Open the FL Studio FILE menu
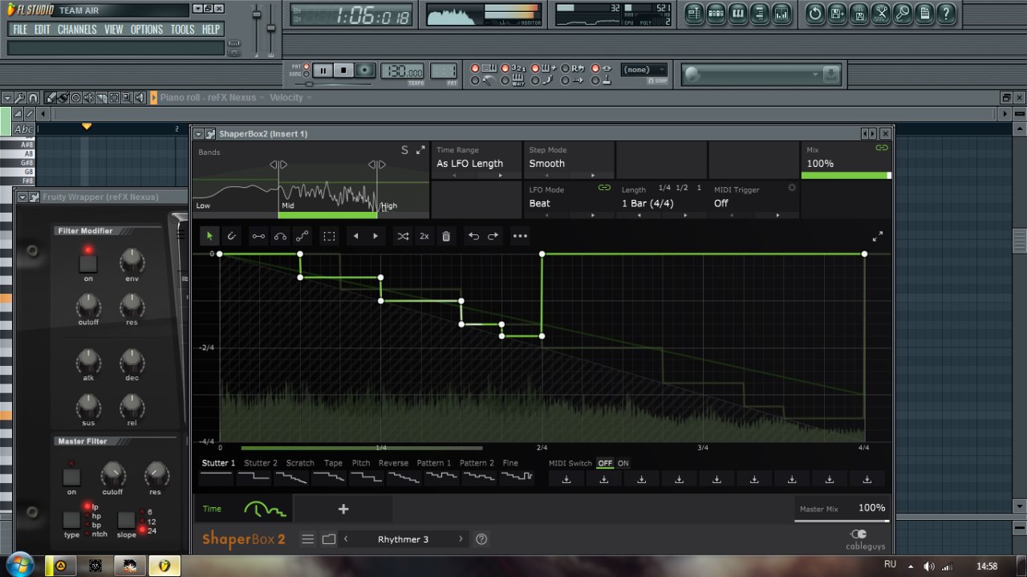This screenshot has width=1027, height=577. tap(20, 30)
